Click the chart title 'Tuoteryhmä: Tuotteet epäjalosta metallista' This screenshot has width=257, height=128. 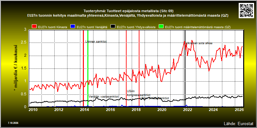pyautogui.click(x=128, y=11)
